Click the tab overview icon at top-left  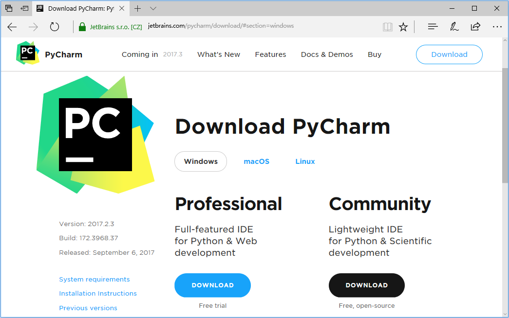click(9, 8)
